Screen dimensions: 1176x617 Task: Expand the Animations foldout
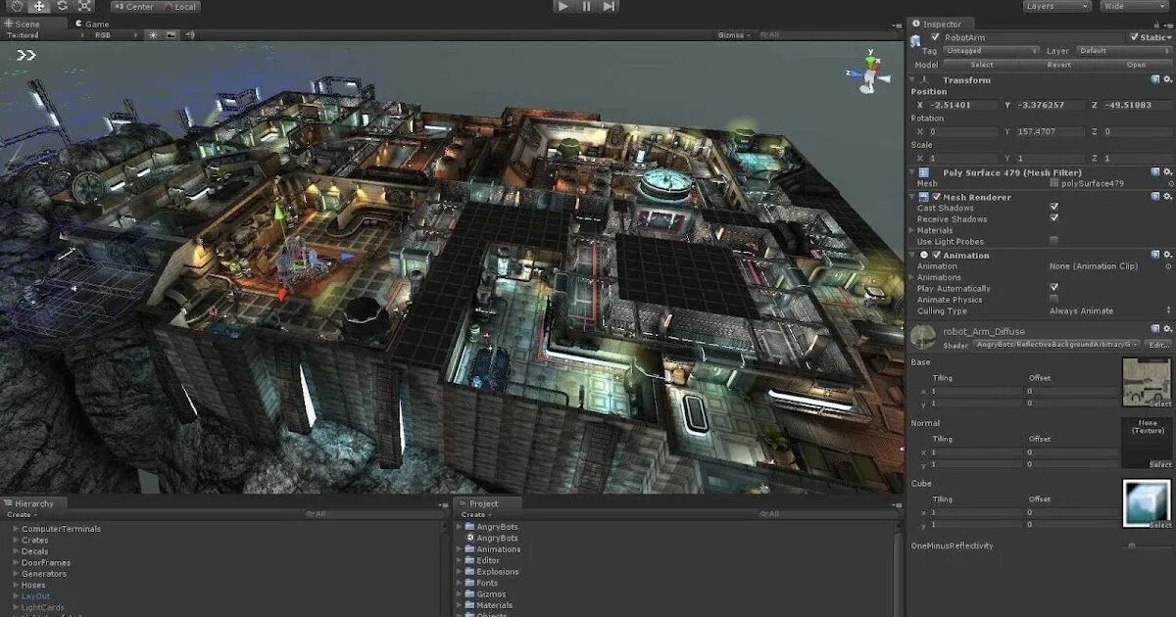click(913, 277)
